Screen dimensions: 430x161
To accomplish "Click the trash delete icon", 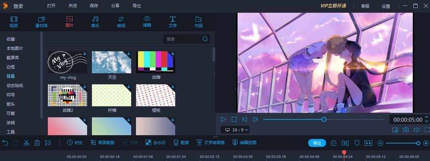I will [37, 143].
